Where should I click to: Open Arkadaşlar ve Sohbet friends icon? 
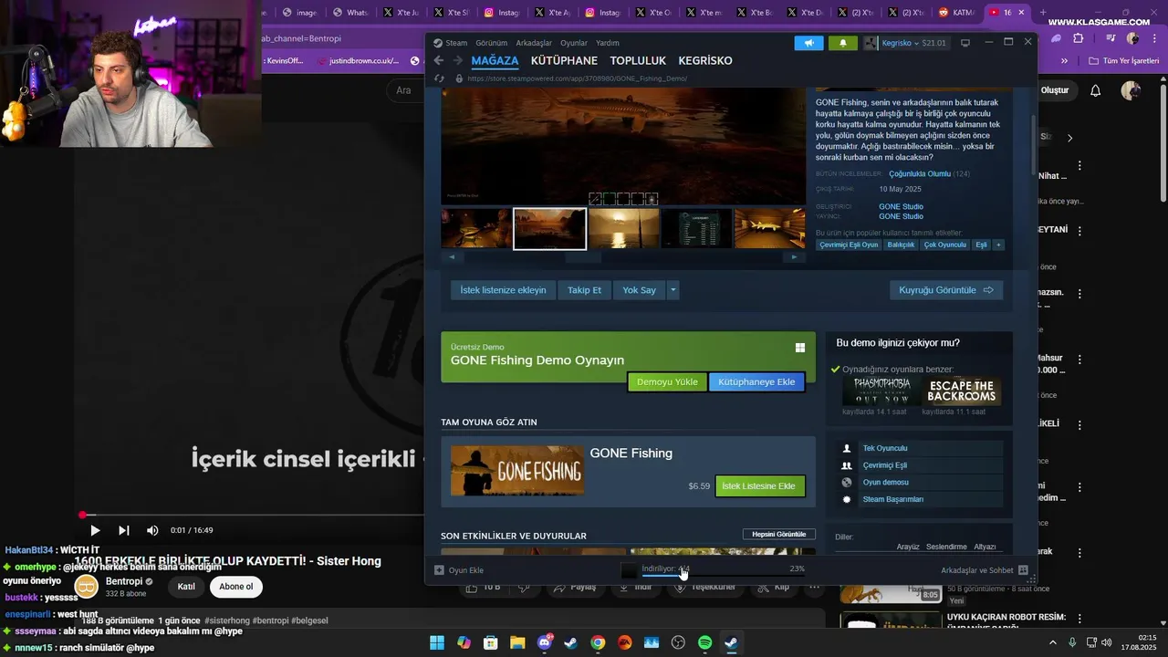pyautogui.click(x=1023, y=570)
